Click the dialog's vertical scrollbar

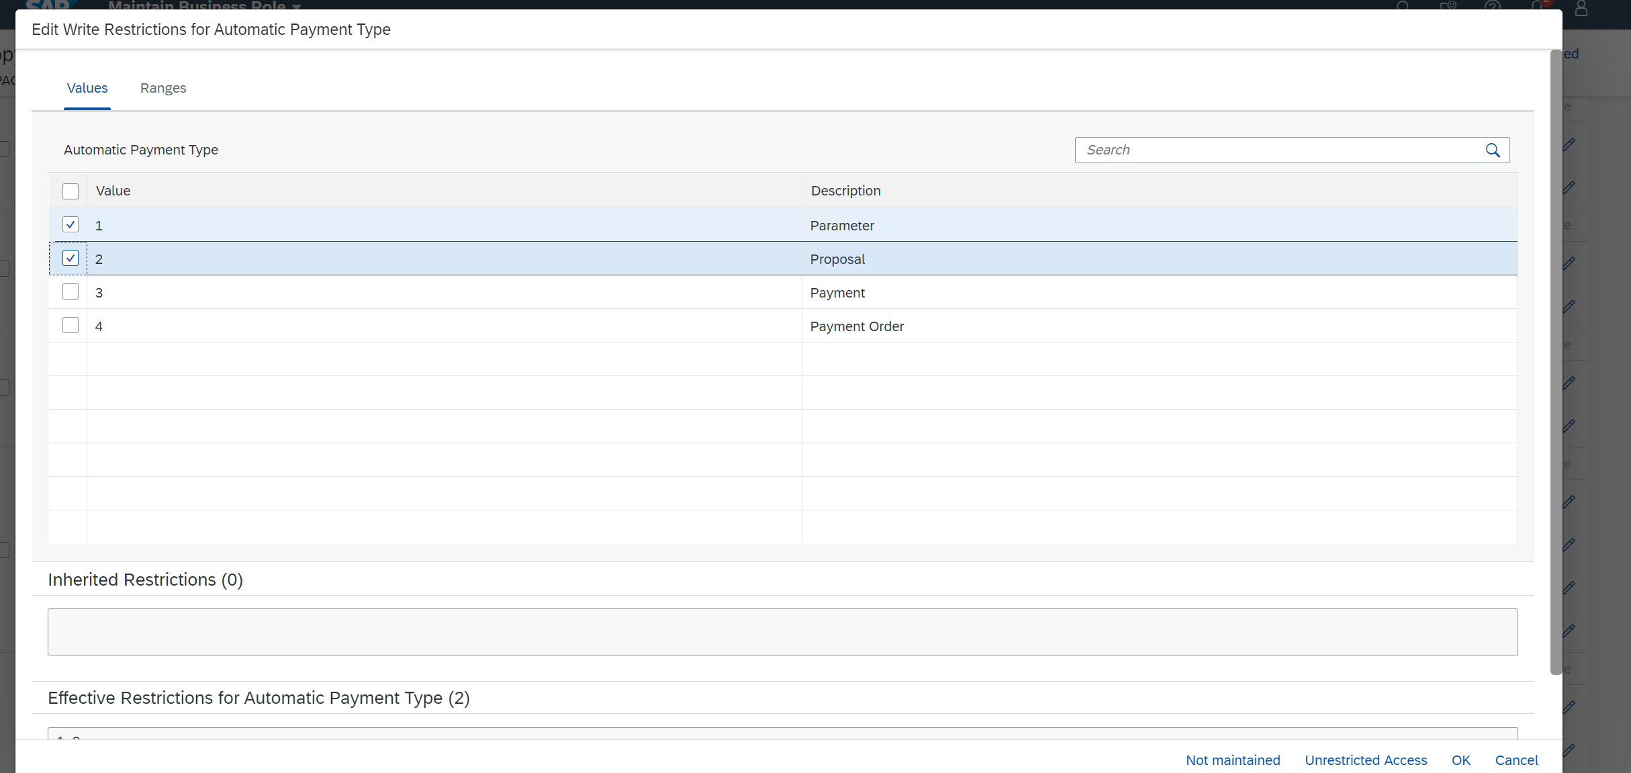click(1556, 363)
